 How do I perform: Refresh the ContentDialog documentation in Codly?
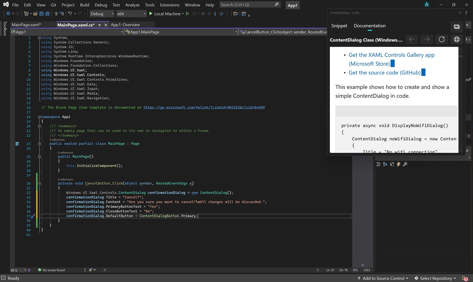(441, 39)
